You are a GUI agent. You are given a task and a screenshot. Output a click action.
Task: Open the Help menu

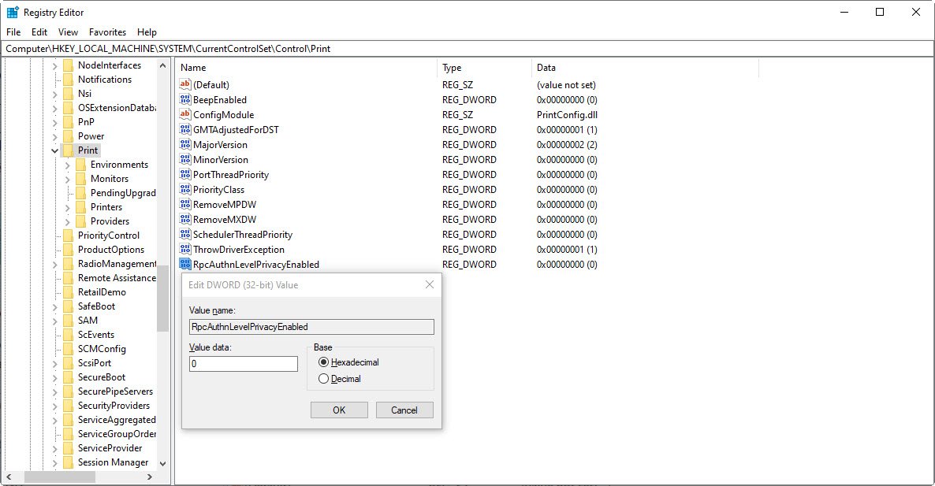pos(147,32)
